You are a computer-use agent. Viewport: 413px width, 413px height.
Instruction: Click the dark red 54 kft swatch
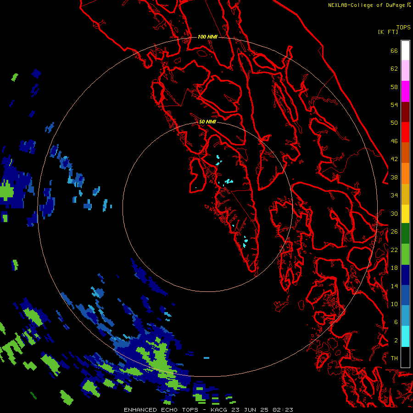click(x=405, y=112)
